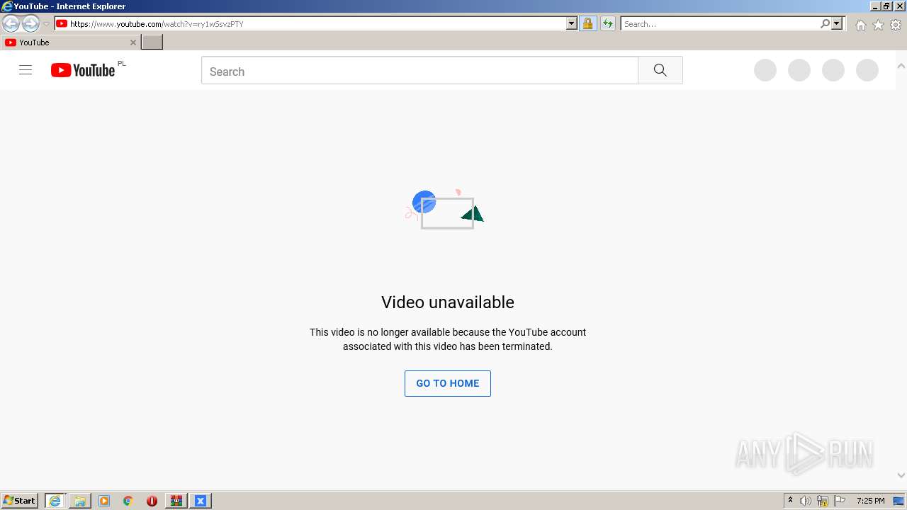The width and height of the screenshot is (907, 510).
Task: Click the account terminated message text
Action: [x=448, y=339]
